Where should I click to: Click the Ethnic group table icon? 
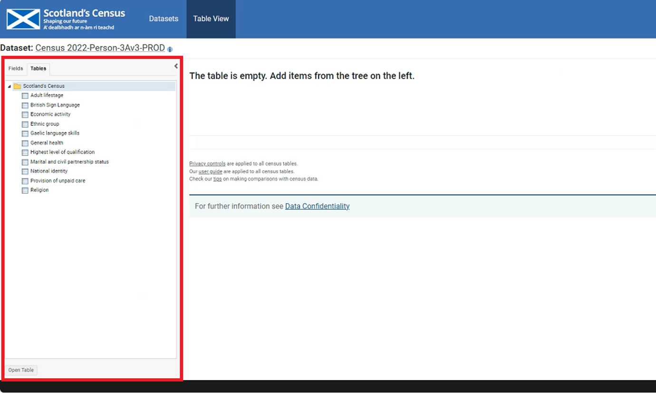25,124
